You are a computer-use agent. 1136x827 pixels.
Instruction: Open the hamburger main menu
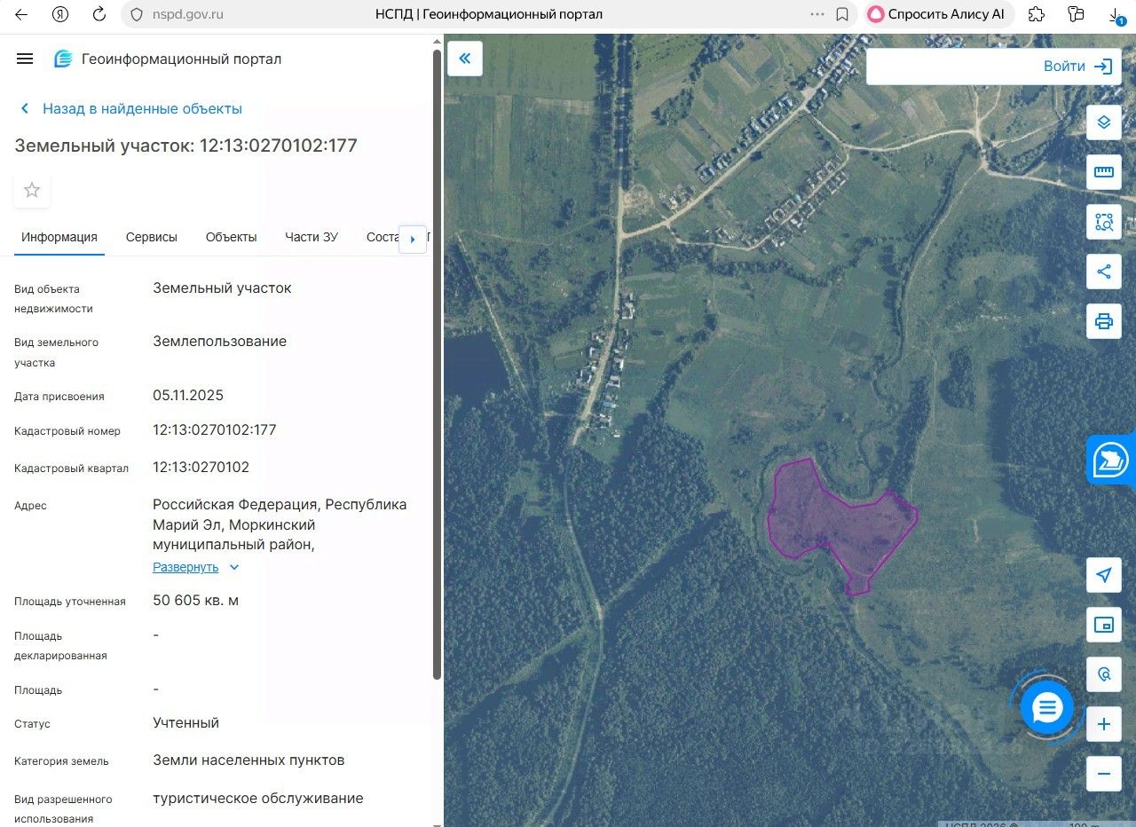[25, 59]
